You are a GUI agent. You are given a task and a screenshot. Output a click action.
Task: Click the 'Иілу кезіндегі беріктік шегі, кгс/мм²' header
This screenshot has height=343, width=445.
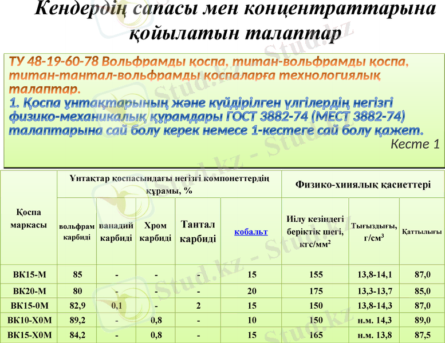(315, 232)
